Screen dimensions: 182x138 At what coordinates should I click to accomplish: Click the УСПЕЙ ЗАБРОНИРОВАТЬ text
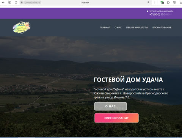[x=161, y=11]
